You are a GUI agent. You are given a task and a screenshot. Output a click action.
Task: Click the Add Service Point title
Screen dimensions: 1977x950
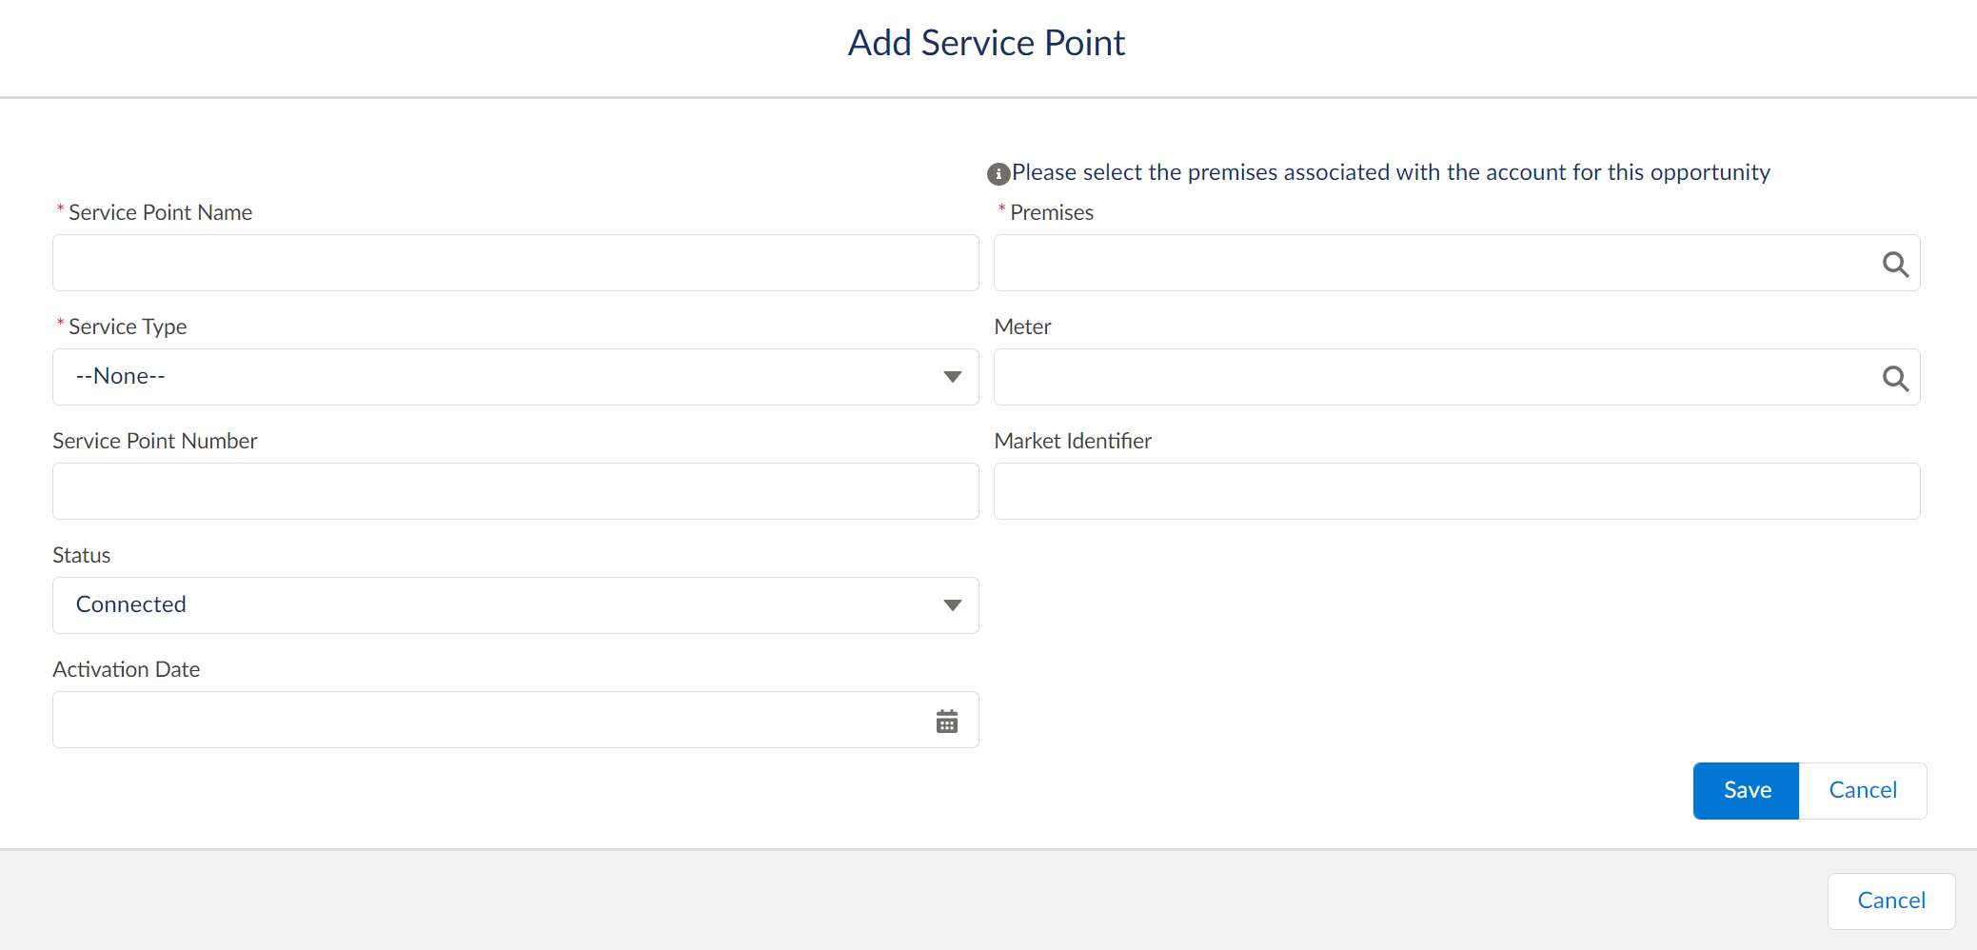(x=986, y=42)
